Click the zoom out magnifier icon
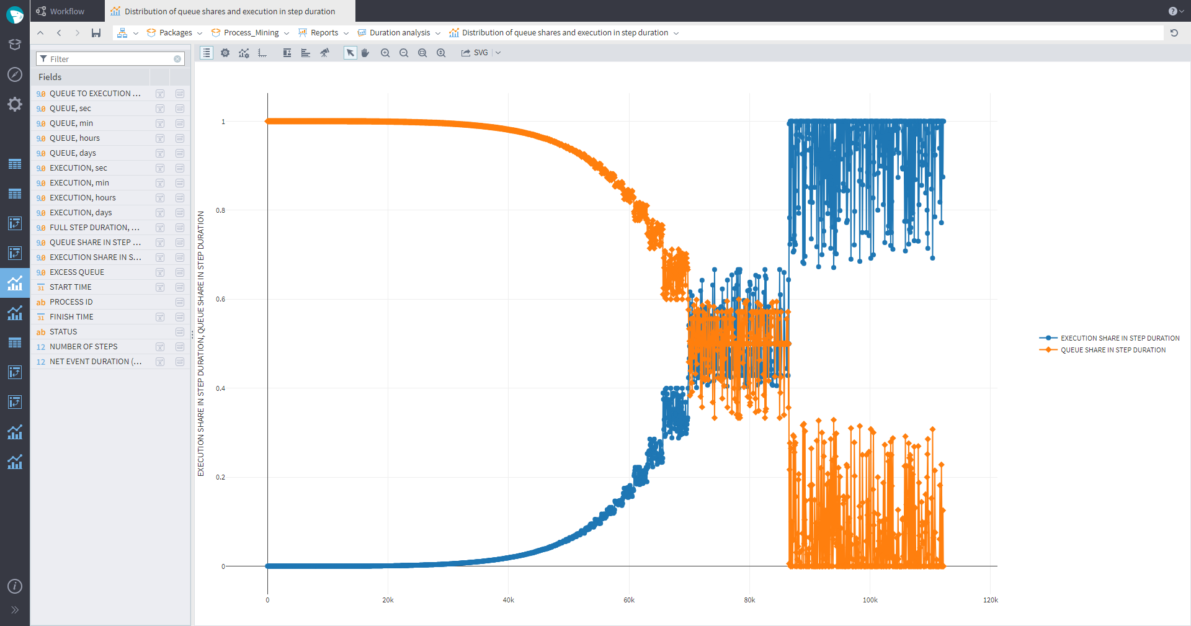Viewport: 1191px width, 626px height. point(404,53)
